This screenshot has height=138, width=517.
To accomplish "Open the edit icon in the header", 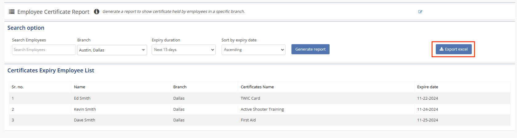I will click(420, 12).
